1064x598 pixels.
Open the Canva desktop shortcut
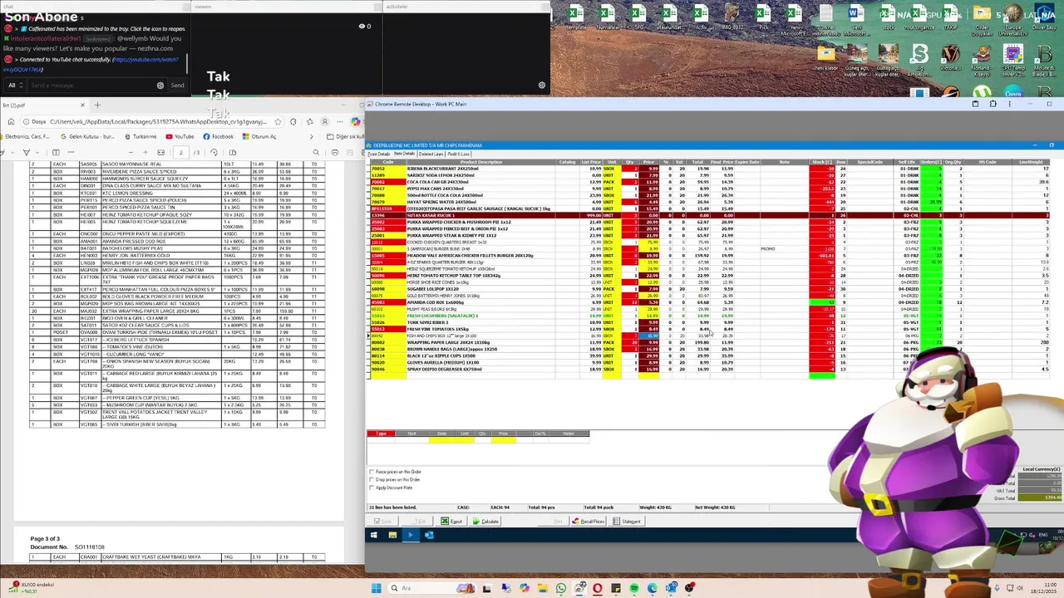pyautogui.click(x=1013, y=93)
